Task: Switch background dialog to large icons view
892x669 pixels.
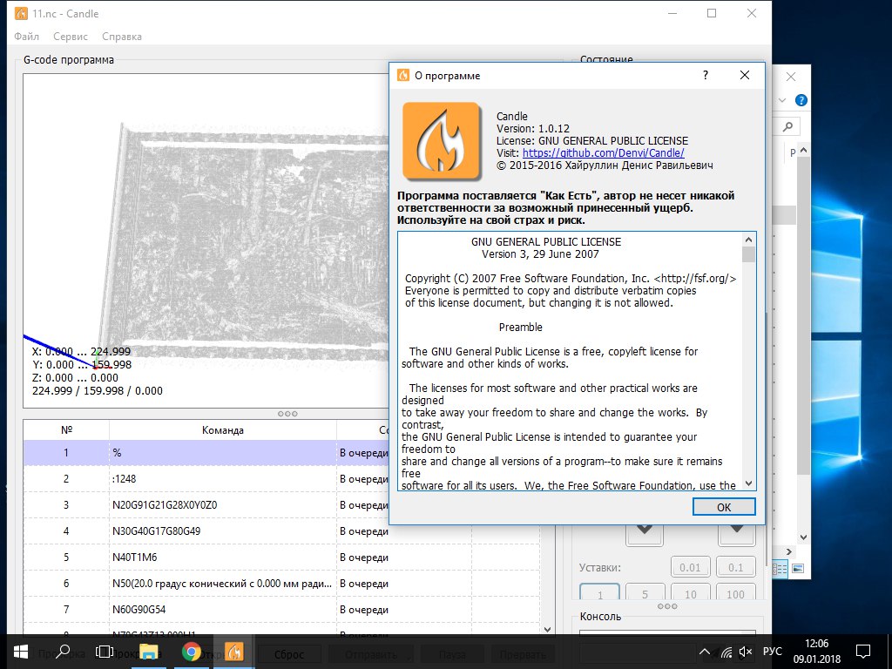Action: coord(798,568)
